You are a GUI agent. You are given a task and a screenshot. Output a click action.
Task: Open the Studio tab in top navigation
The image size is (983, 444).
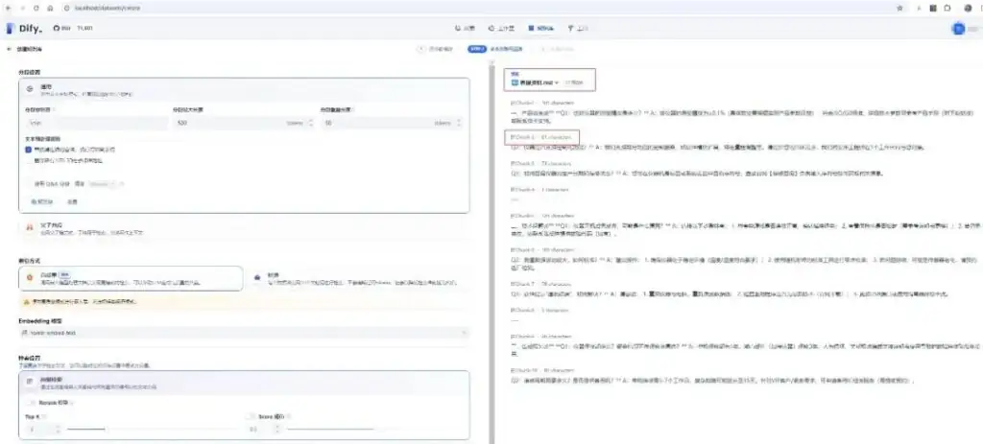(501, 28)
